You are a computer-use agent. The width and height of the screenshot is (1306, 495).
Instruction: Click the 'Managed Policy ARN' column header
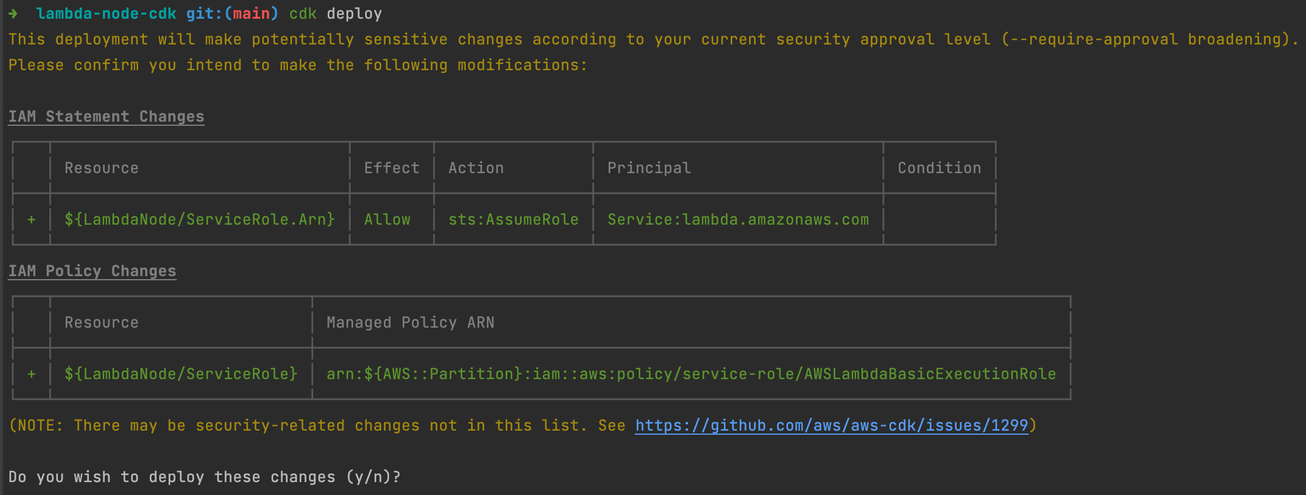click(411, 322)
